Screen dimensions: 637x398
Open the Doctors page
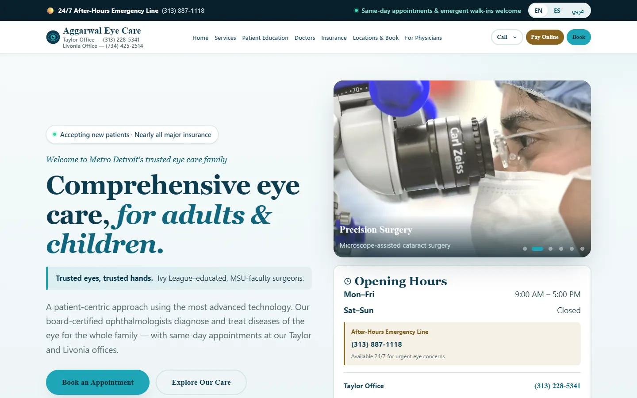click(305, 38)
